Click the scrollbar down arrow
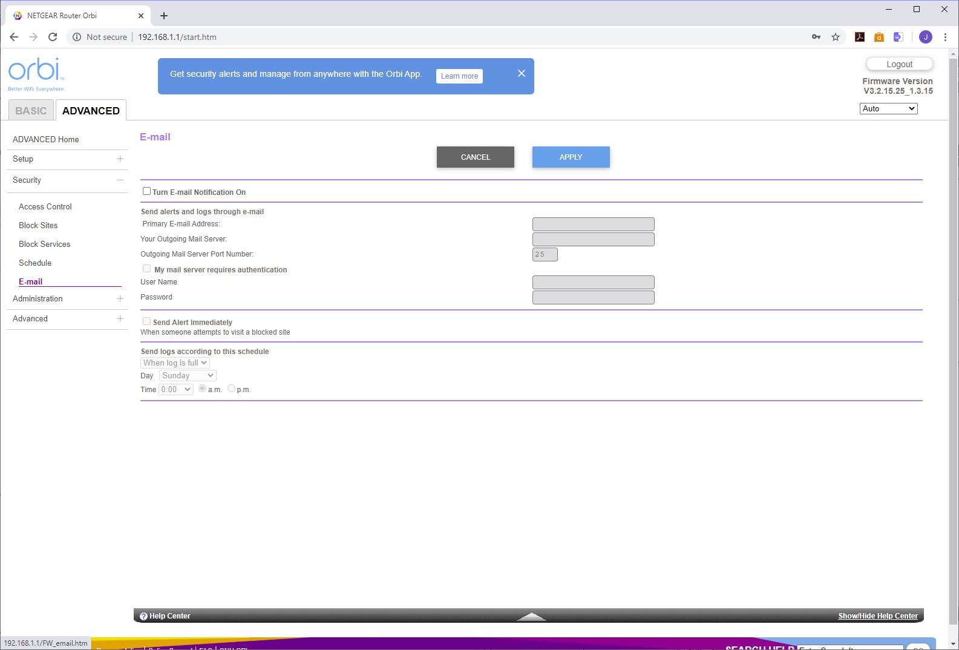 click(954, 644)
